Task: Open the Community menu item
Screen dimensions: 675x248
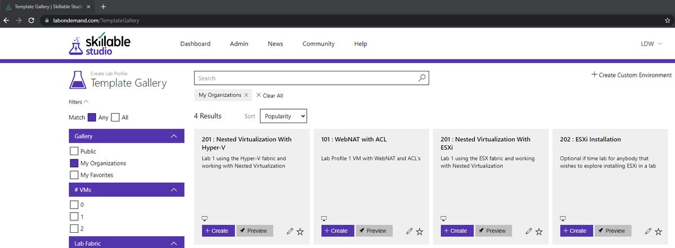Action: (x=318, y=44)
